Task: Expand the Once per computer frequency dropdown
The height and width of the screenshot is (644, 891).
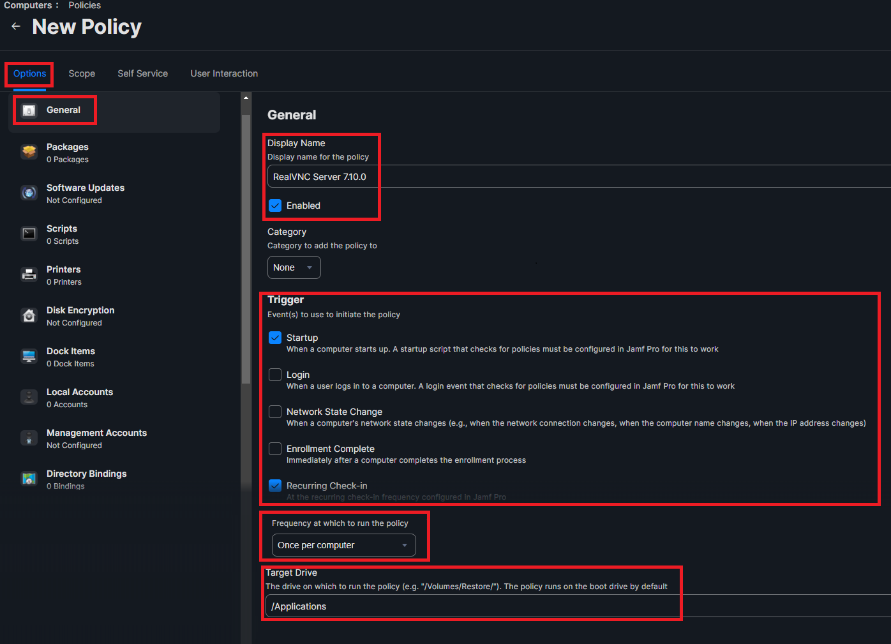Action: 343,545
